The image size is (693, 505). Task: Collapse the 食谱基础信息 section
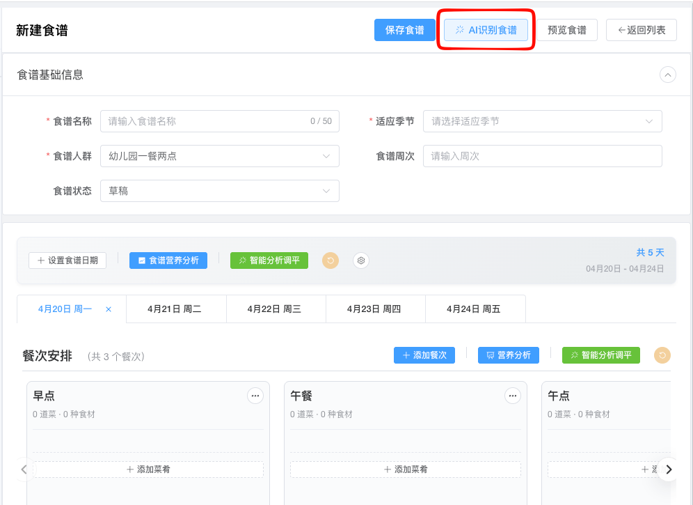[x=667, y=75]
